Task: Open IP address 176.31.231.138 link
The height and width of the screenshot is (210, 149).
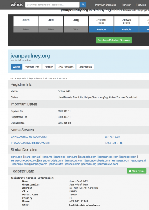Action: pyautogui.click(x=114, y=143)
